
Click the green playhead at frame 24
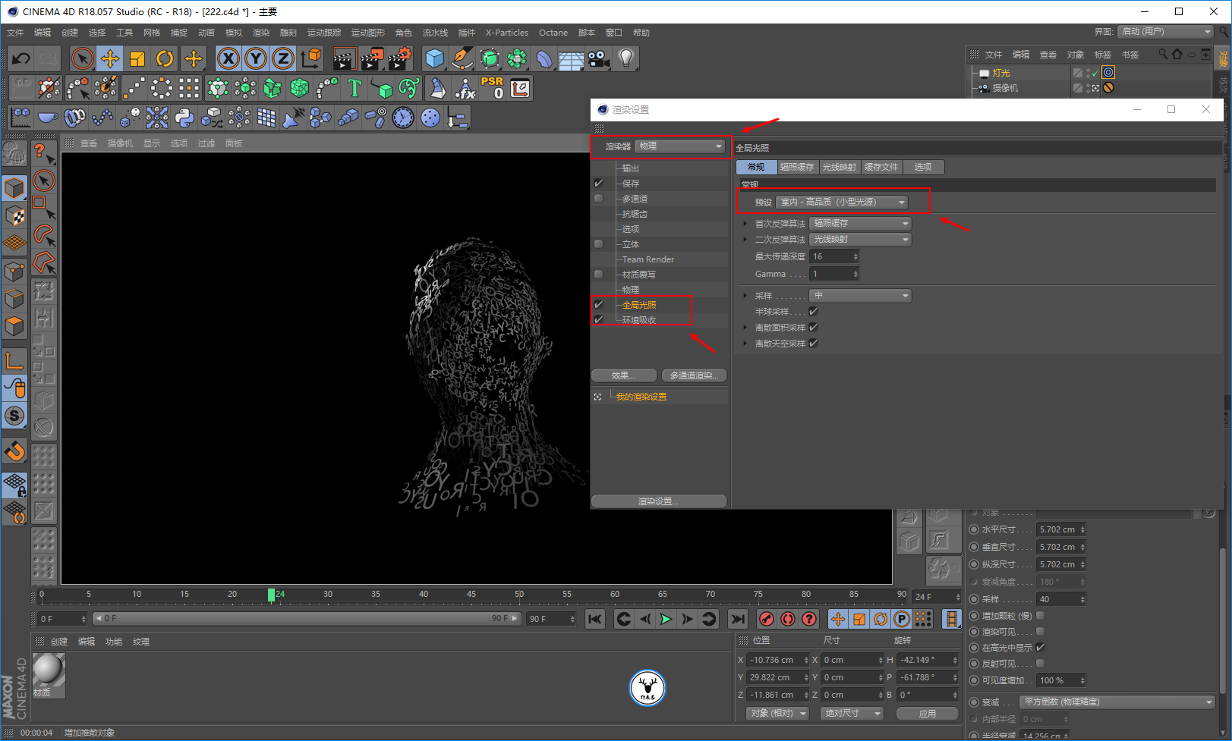click(x=271, y=595)
